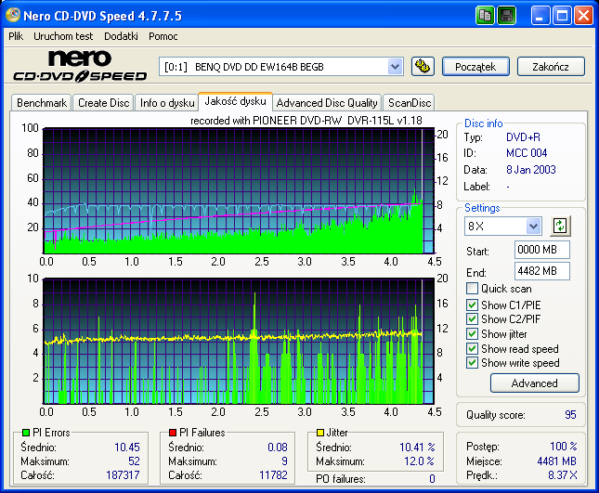Click the Postęp value 100 %

pyautogui.click(x=564, y=446)
